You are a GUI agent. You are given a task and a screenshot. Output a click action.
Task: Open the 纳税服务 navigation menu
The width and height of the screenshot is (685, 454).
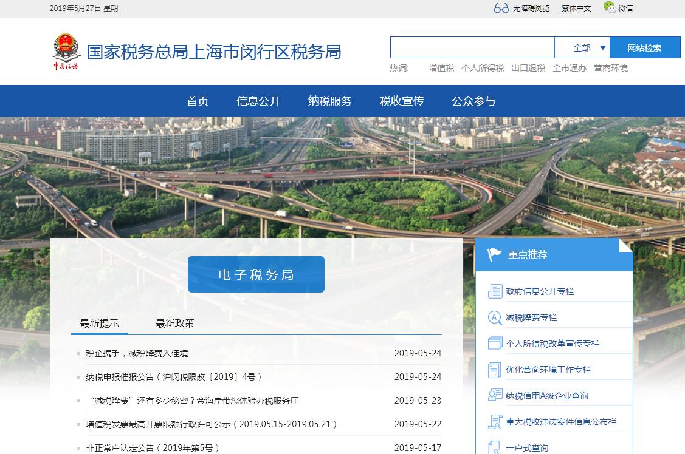pos(330,101)
